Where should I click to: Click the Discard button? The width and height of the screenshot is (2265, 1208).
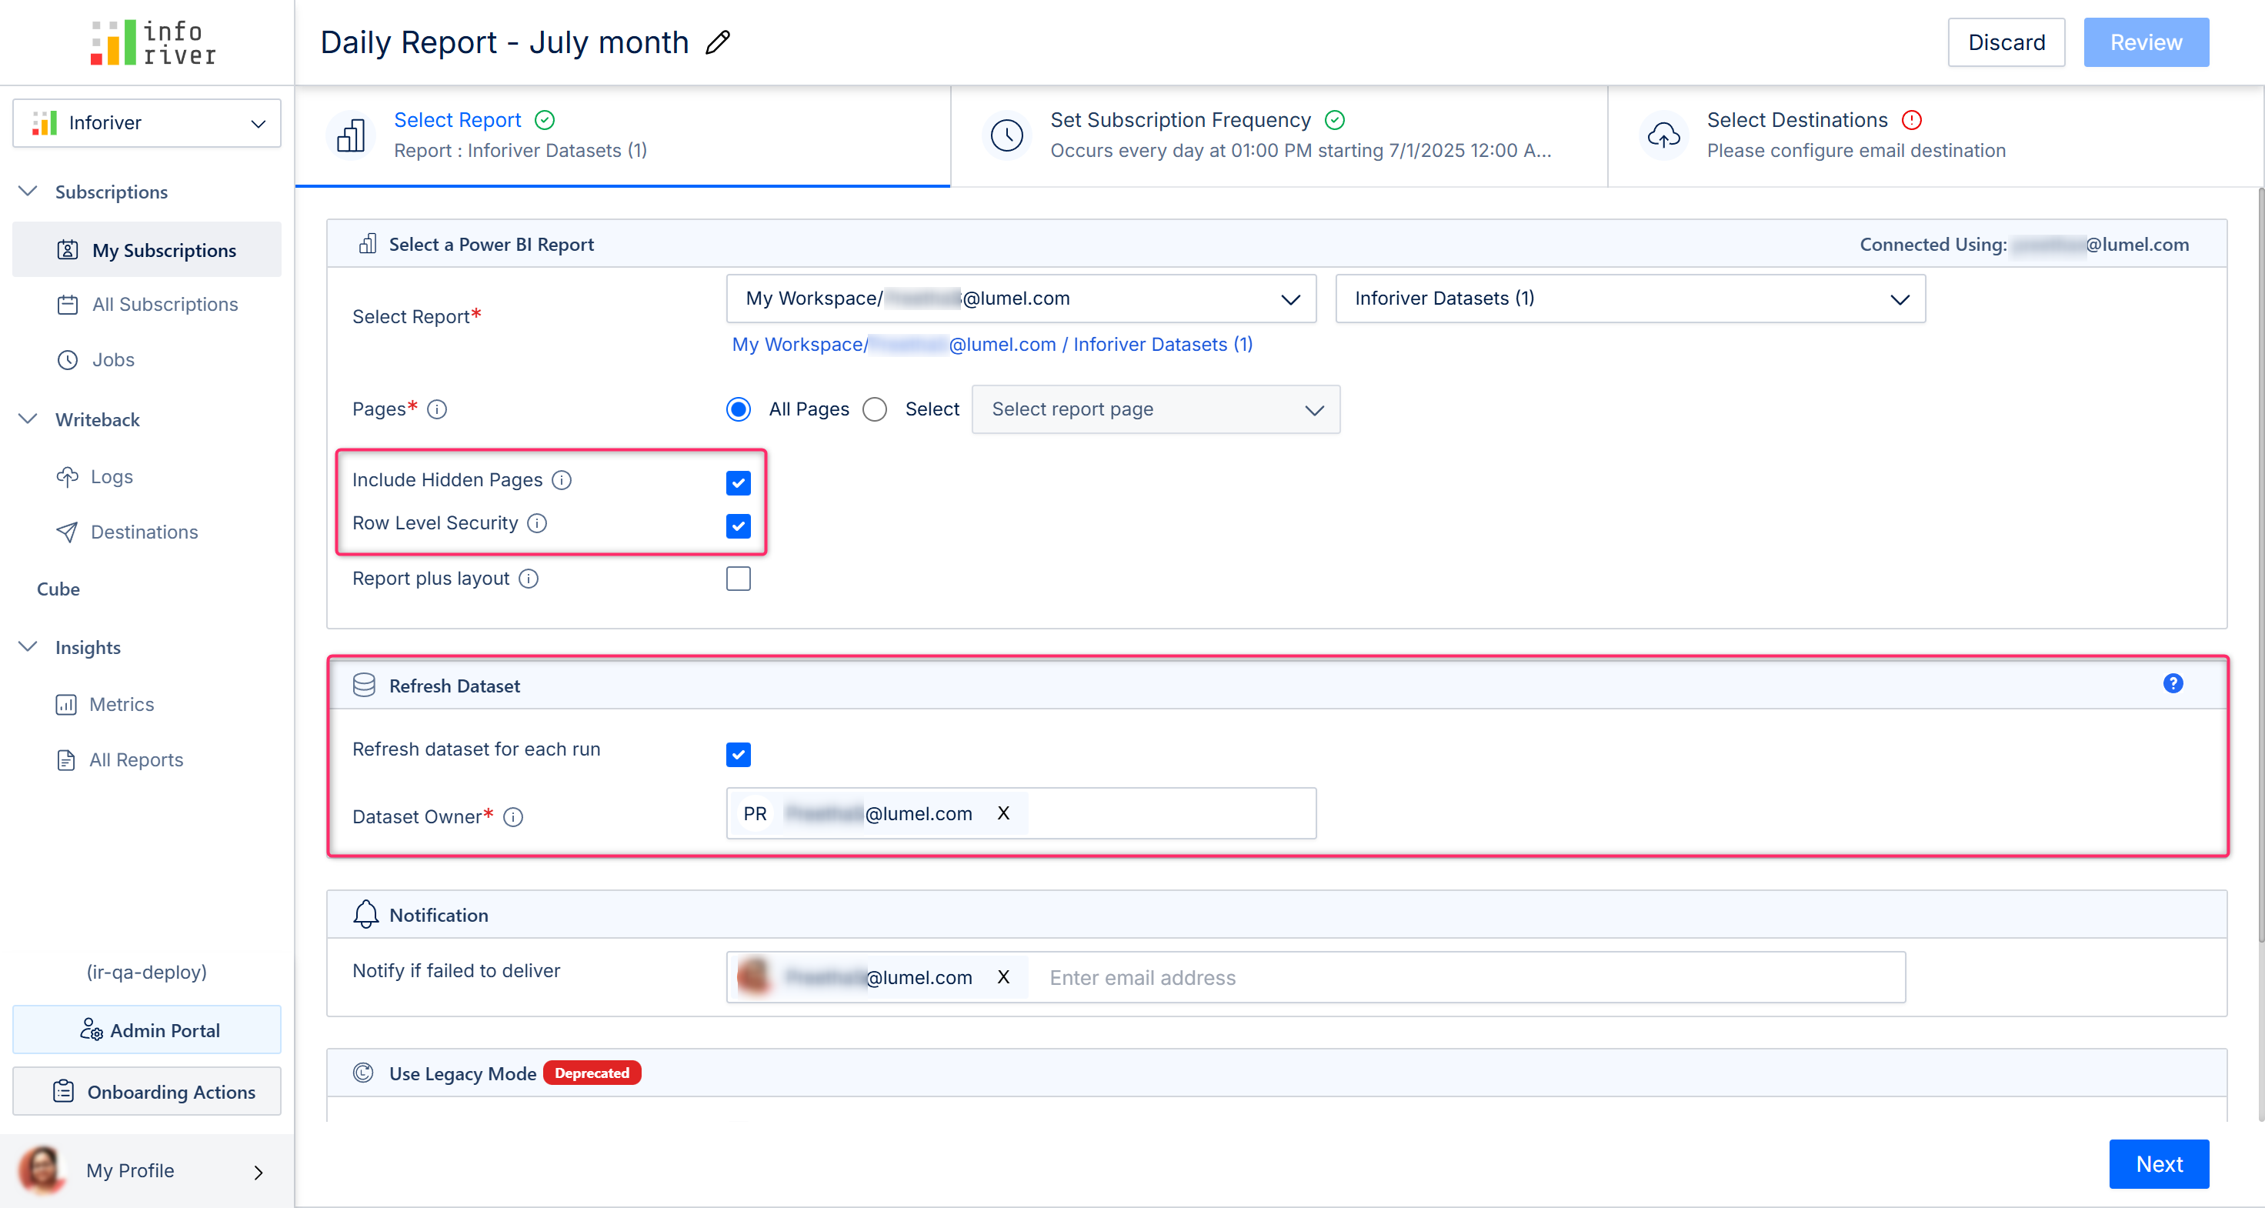(2006, 42)
